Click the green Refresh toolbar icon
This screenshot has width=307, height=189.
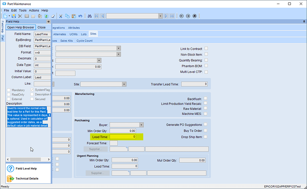(x=46, y=16)
